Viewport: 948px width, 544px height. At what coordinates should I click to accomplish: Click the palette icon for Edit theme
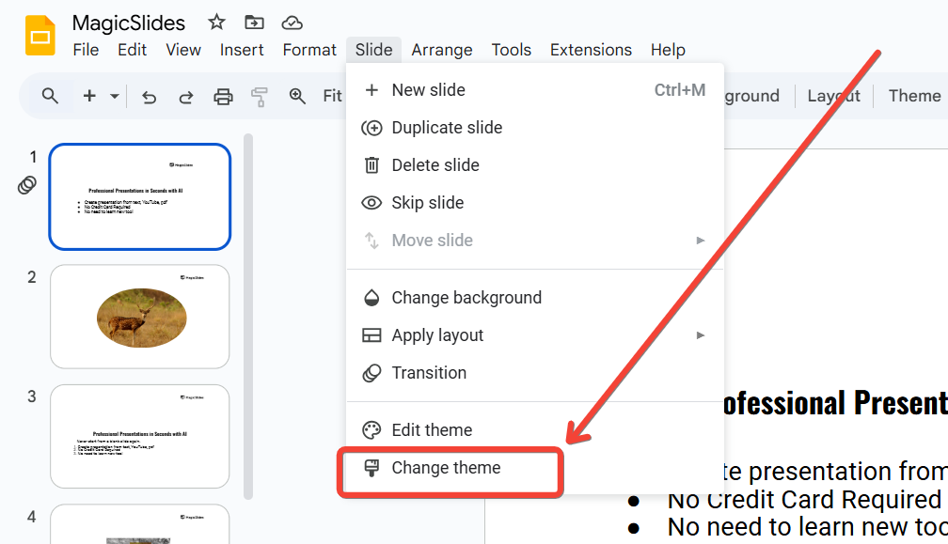pyautogui.click(x=371, y=430)
